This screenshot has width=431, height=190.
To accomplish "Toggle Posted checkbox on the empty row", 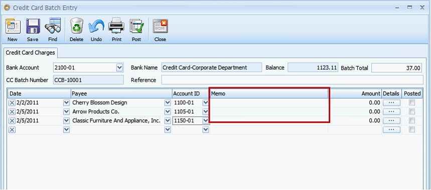I will 412,130.
